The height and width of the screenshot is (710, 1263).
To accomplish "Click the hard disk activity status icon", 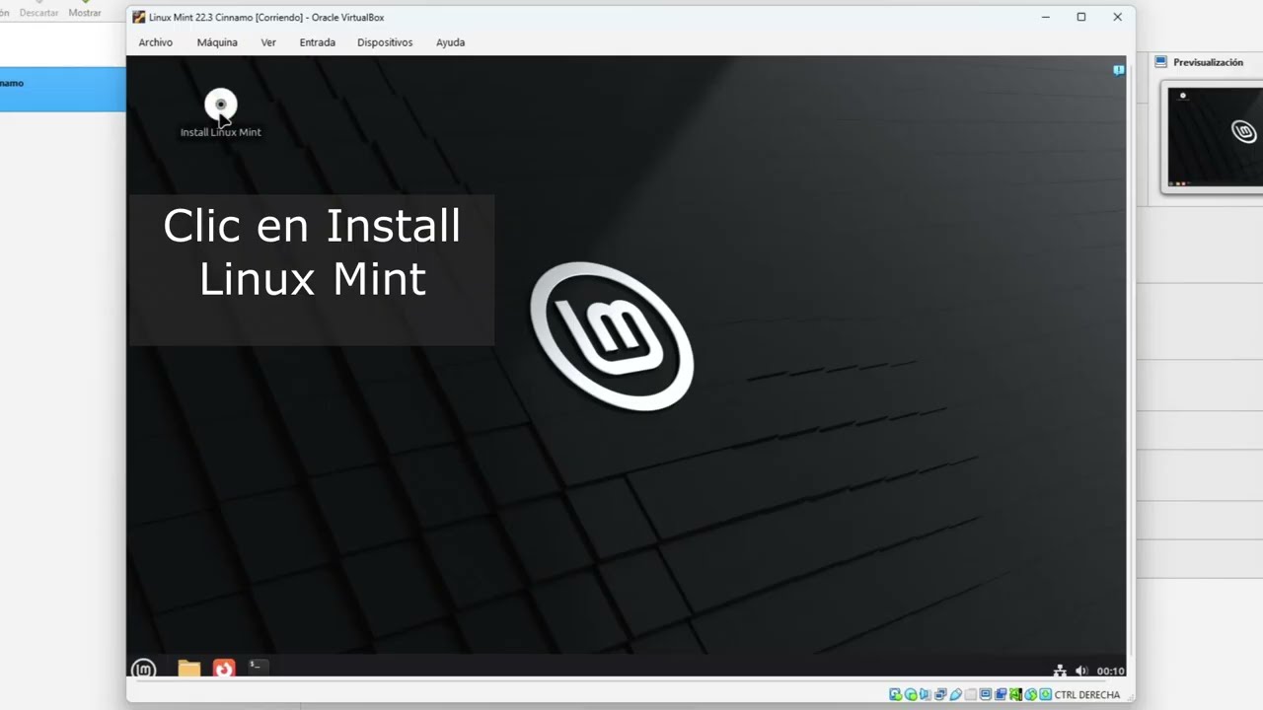I will [896, 695].
